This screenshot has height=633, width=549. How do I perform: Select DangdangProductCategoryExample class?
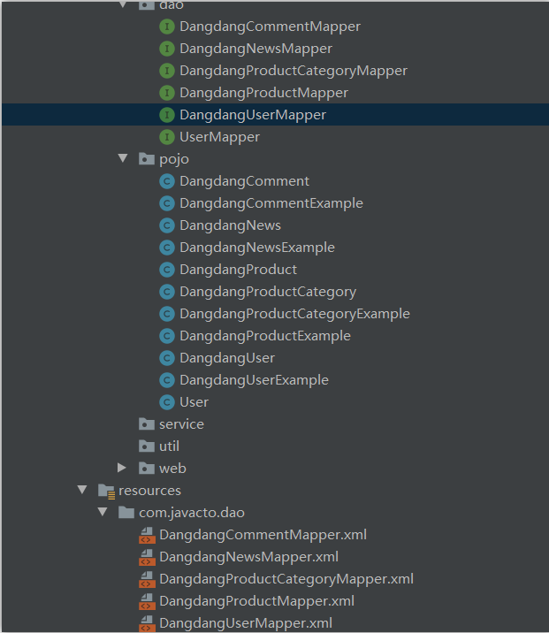(294, 314)
